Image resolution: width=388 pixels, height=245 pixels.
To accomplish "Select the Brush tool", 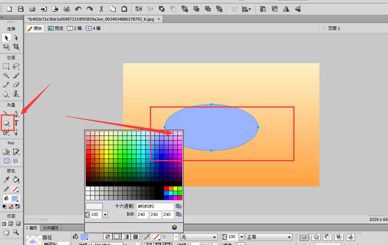I will click(16, 76).
